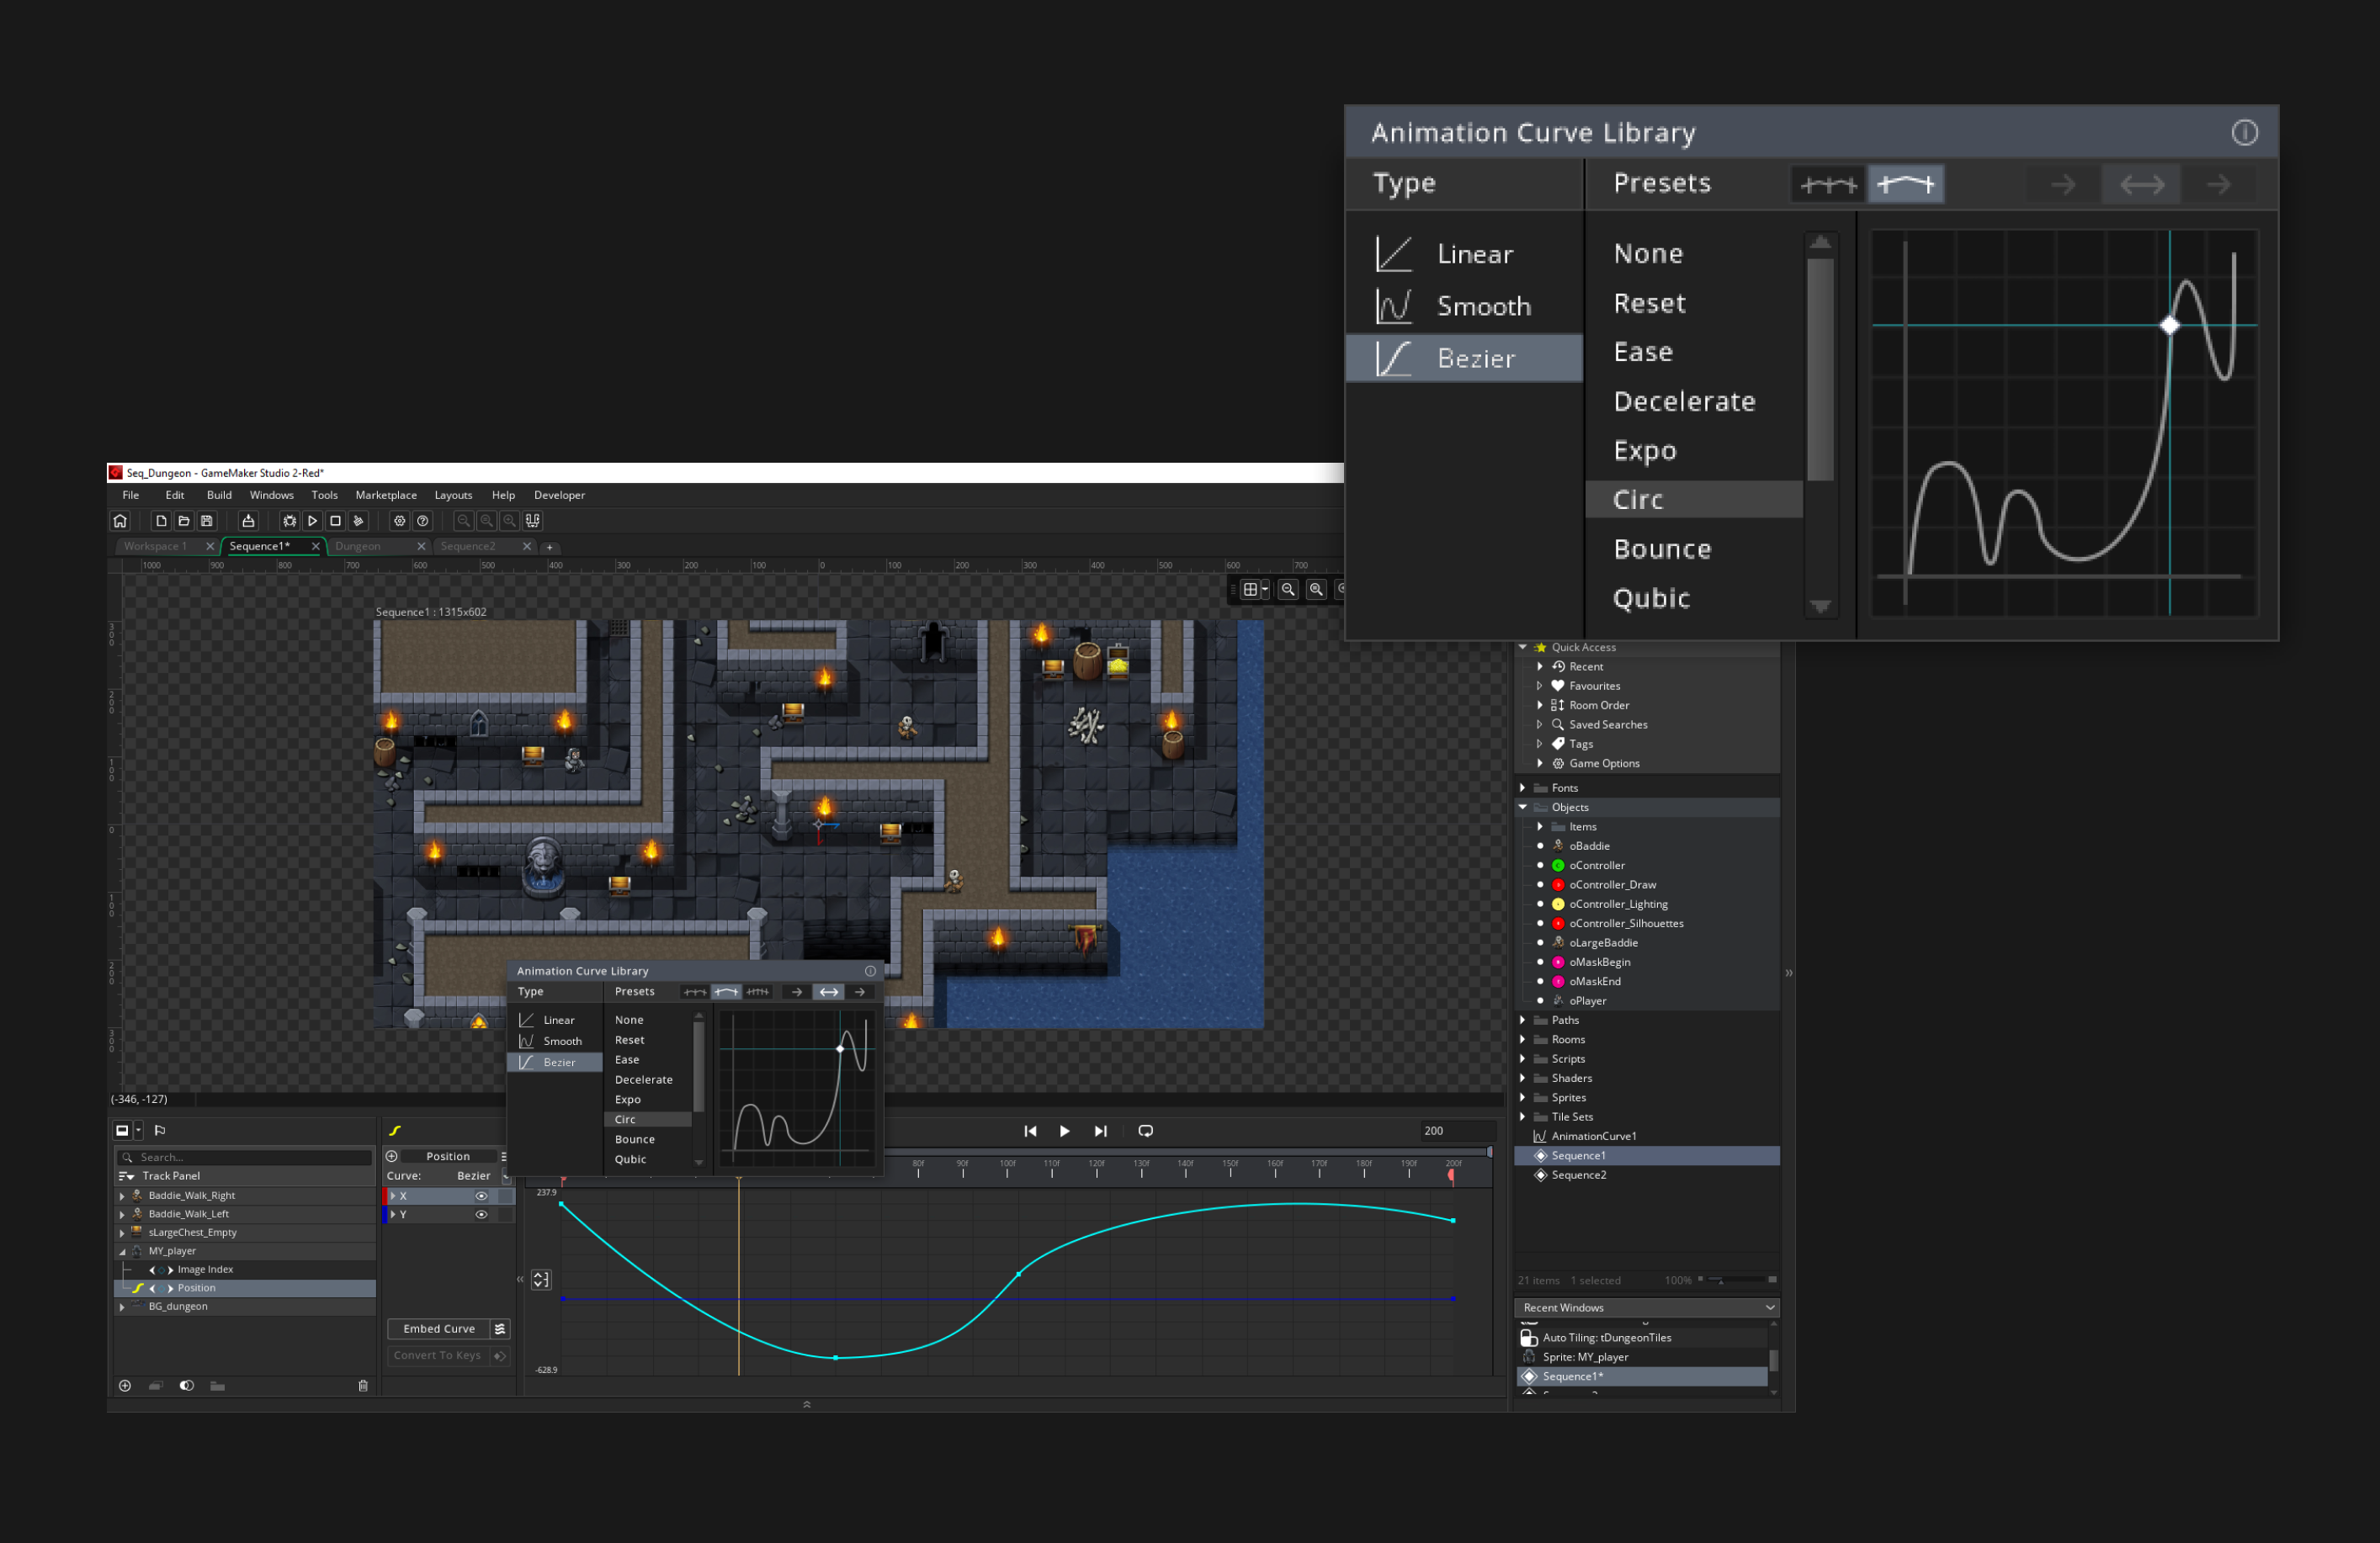Open Game Options gear in toolbar
The width and height of the screenshot is (2380, 1543).
399,521
